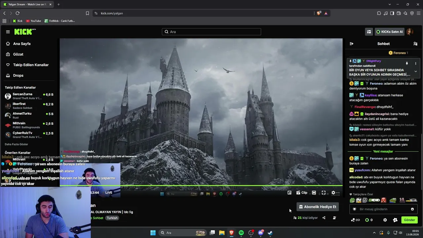
Task: Open the channel points infinity indicator
Action: 355,220
